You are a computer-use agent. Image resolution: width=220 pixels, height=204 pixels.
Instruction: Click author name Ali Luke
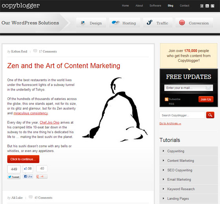(x=17, y=198)
